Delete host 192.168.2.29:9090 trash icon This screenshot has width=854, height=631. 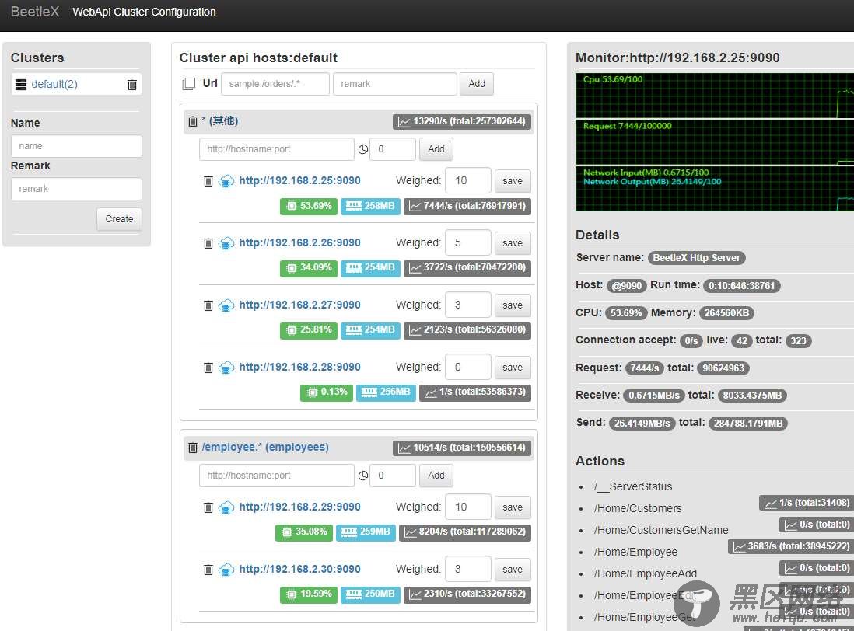click(208, 507)
